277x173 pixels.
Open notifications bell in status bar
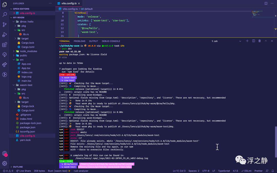pyautogui.click(x=273, y=171)
